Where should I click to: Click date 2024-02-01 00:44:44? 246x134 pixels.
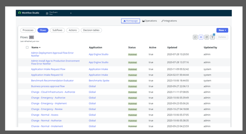[178, 75]
